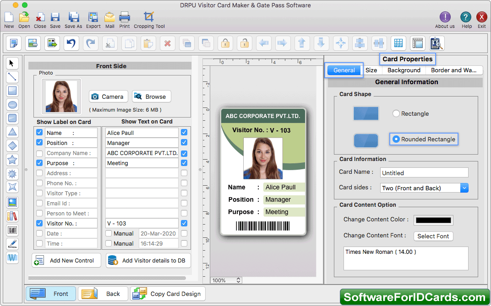491x306 pixels.
Task: Click the Undo arrow icon
Action: (71, 43)
